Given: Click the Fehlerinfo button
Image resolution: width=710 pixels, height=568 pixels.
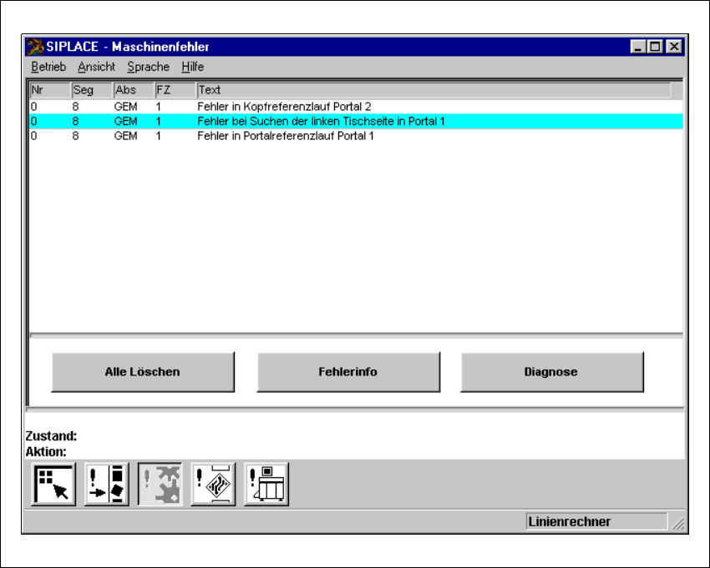Looking at the screenshot, I should [x=347, y=372].
